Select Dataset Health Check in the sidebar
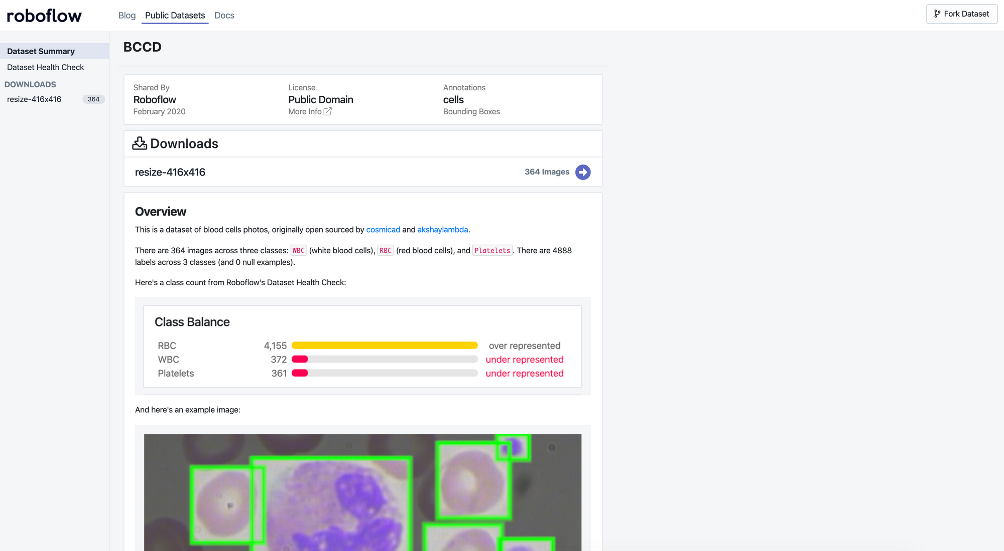1004x551 pixels. [x=45, y=67]
